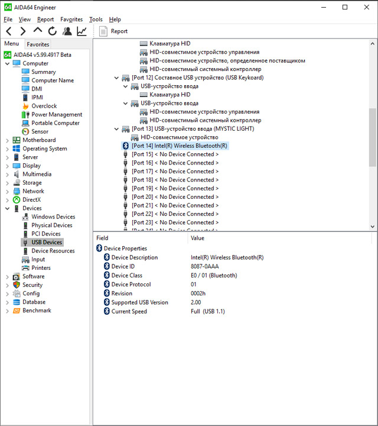Click the Device ID value 8087-0AAA
Image resolution: width=378 pixels, height=426 pixels.
[205, 266]
